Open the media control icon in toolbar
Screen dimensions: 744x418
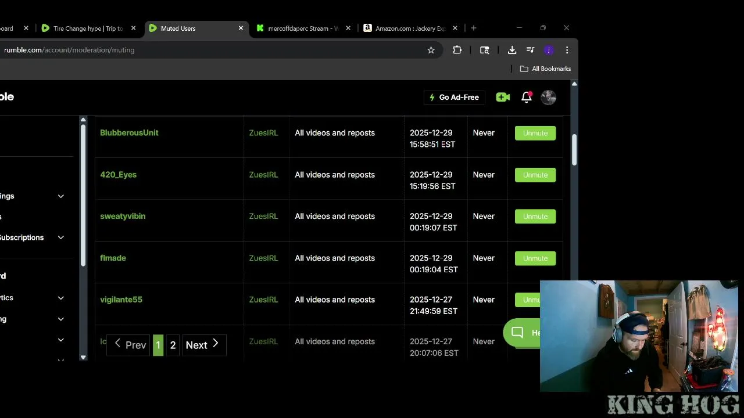point(530,50)
